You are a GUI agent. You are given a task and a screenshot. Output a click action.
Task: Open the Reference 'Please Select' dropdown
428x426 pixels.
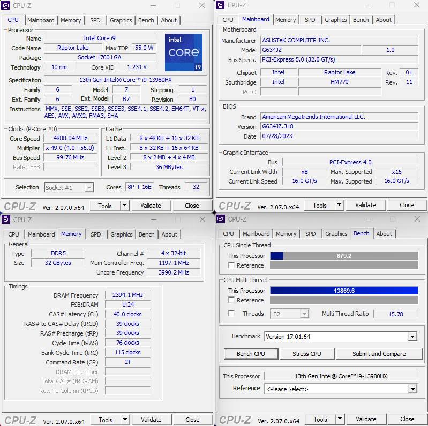[412, 389]
